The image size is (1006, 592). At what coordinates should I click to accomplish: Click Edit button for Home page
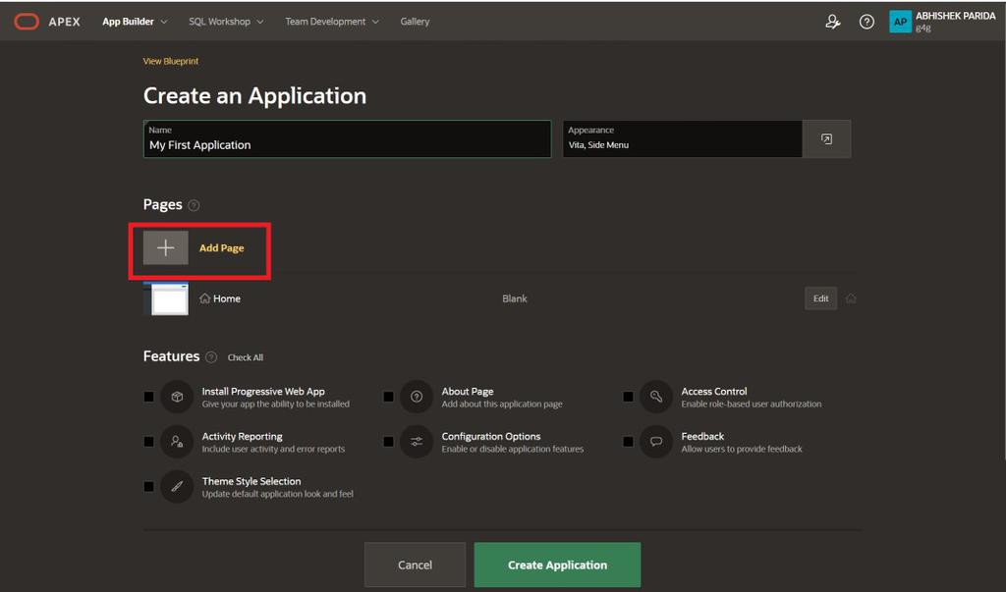tap(820, 298)
